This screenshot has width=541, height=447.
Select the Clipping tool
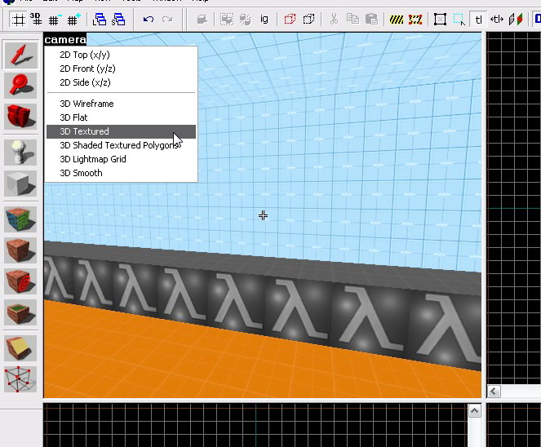click(x=20, y=348)
